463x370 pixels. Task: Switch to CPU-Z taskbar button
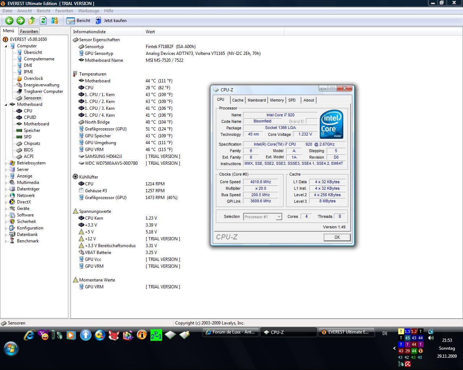point(288,332)
